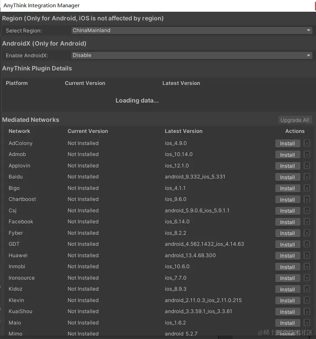The height and width of the screenshot is (339, 316).
Task: Click KuaiShou version android_3.3.59.1_ios_3.3.61
Action: pos(198,311)
